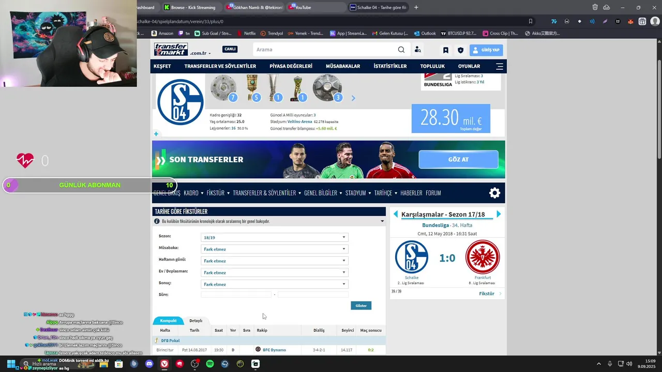
Task: Open the Sonuç dropdown
Action: pyautogui.click(x=274, y=284)
